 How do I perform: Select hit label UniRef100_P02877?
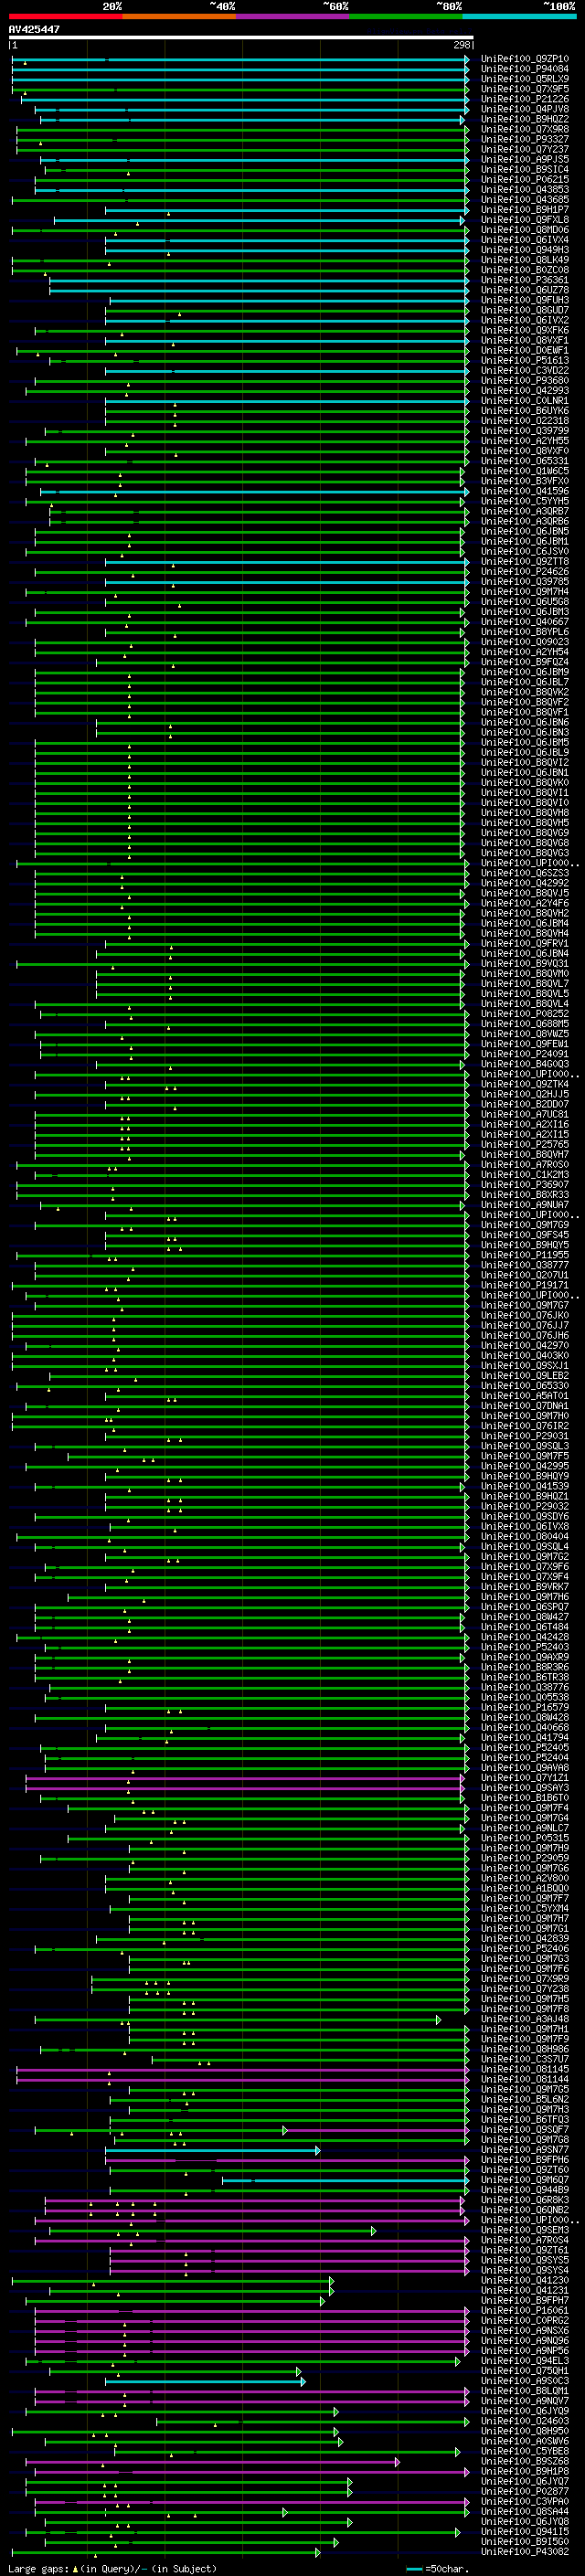click(x=525, y=2491)
